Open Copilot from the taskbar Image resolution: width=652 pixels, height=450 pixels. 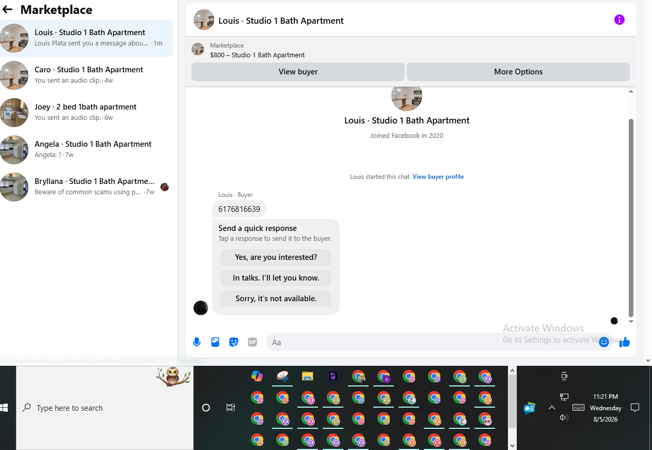click(x=257, y=376)
